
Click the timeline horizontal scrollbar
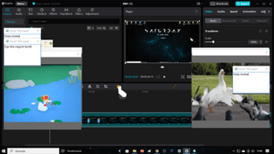(x=115, y=145)
